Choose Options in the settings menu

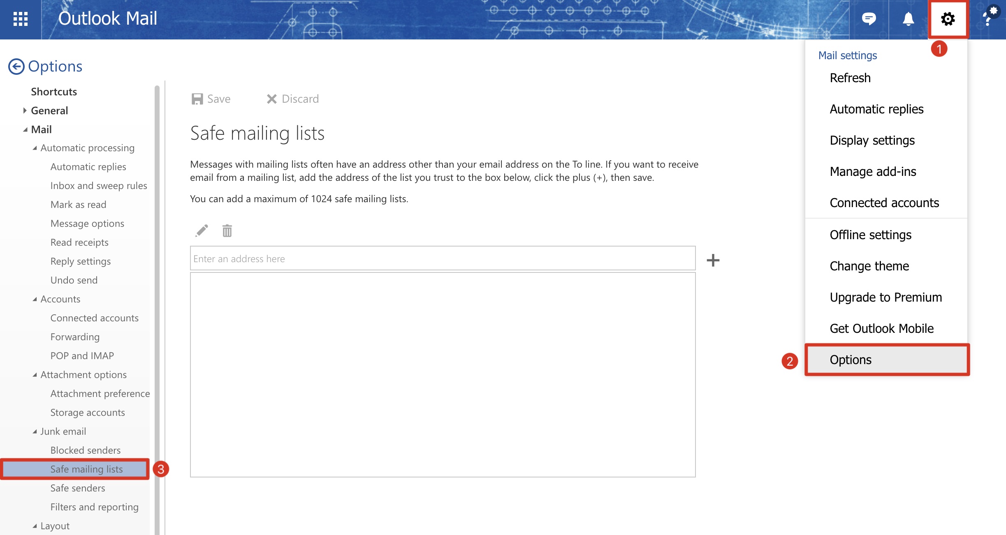pos(887,360)
